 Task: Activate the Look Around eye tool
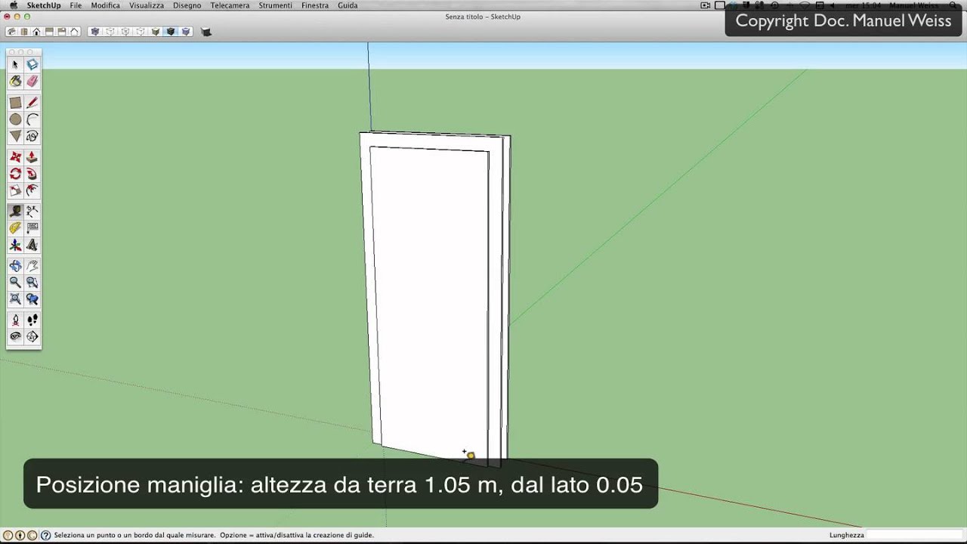[x=15, y=337]
